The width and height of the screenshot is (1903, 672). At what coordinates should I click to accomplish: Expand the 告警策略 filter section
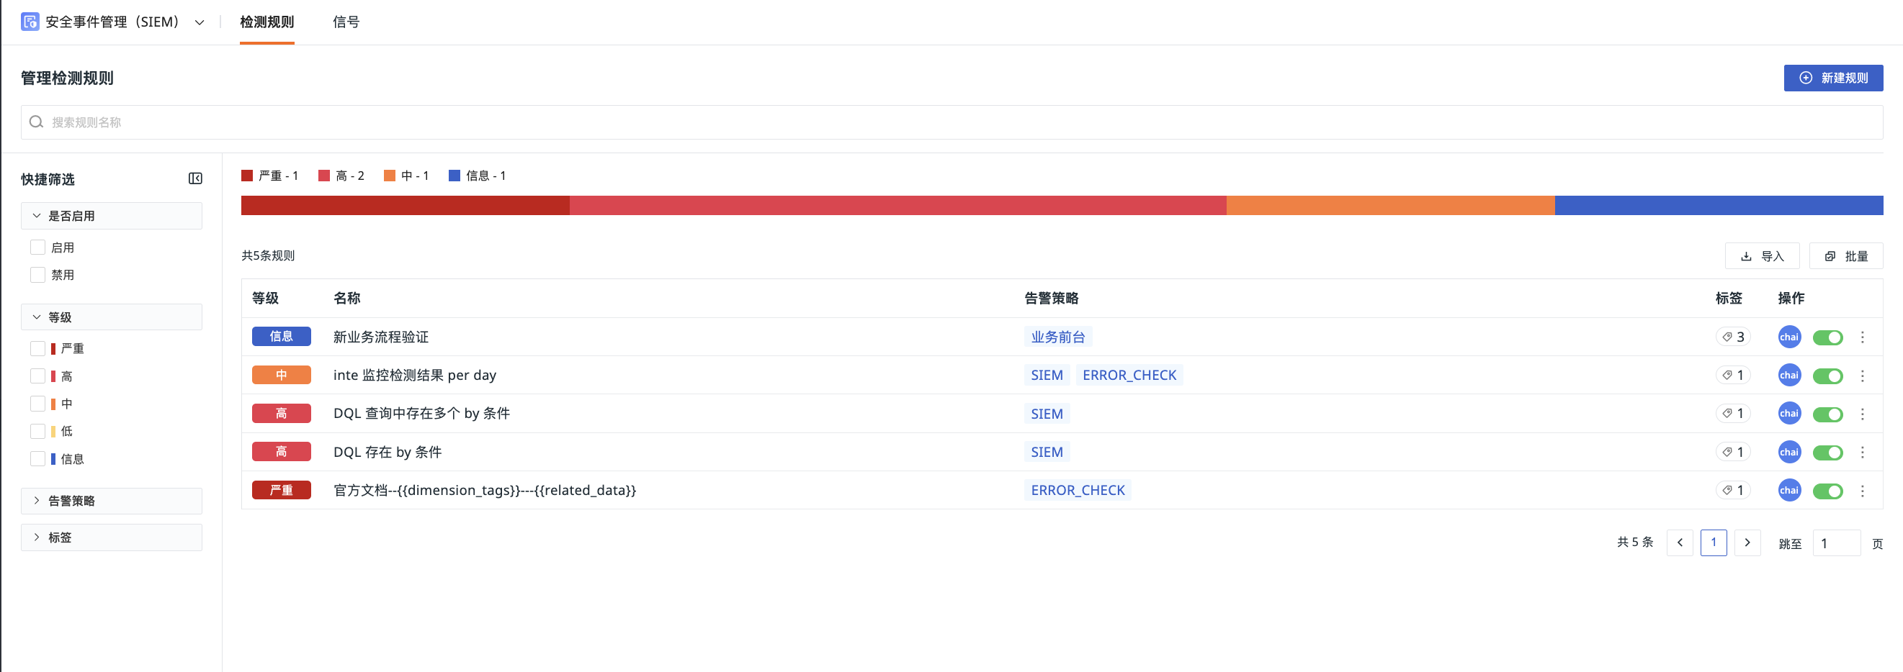111,501
